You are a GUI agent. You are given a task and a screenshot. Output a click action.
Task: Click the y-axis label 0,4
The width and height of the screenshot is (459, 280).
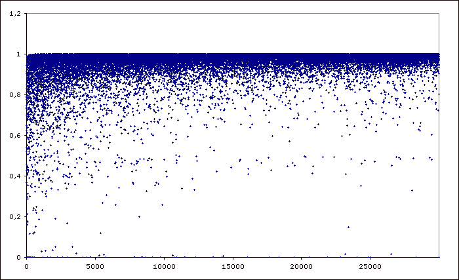(x=15, y=176)
